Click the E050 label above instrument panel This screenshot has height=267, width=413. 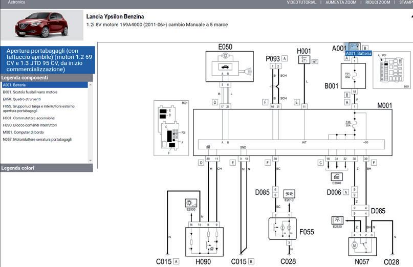tap(225, 47)
